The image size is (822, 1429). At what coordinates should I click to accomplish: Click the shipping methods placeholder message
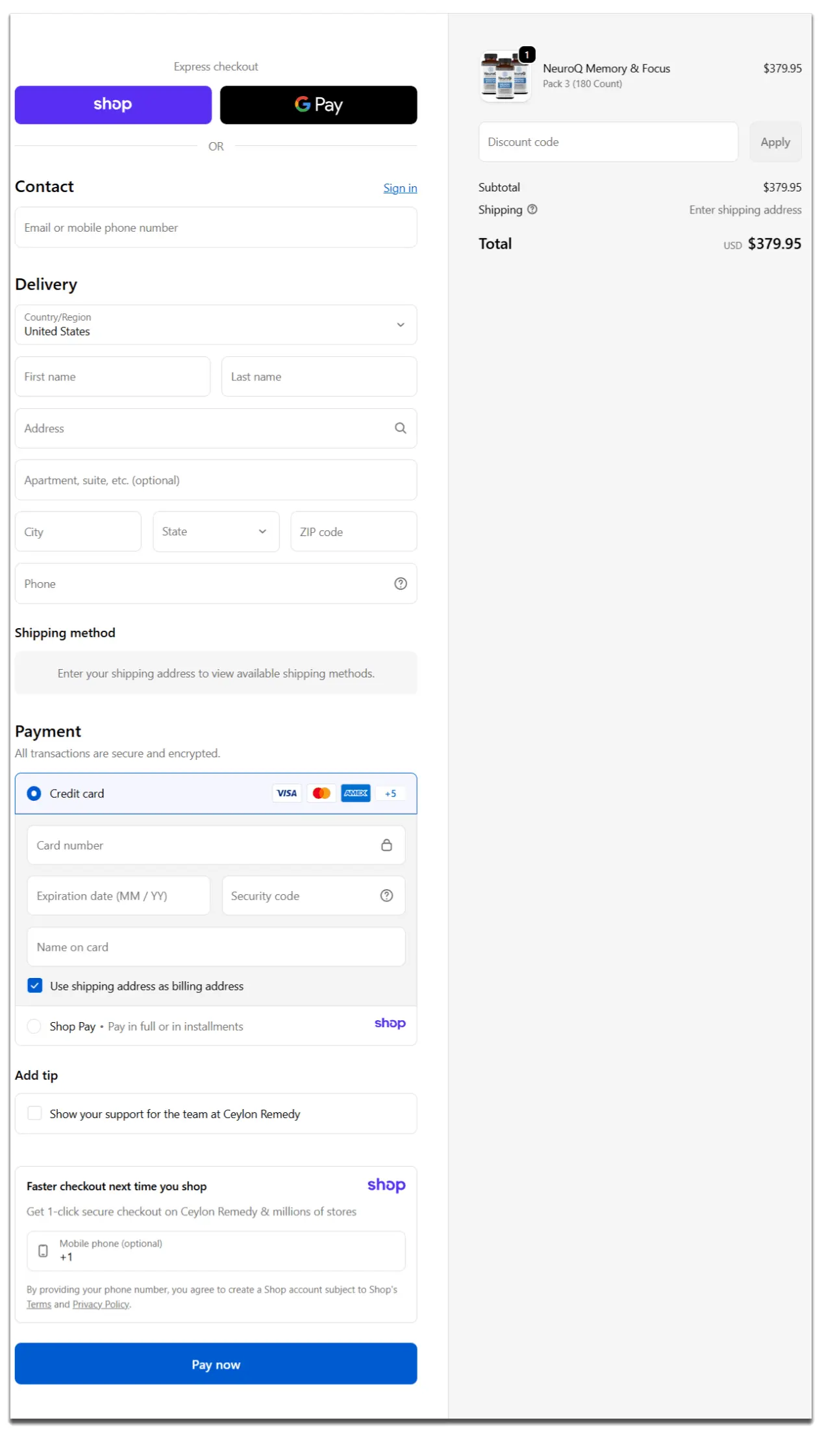coord(216,673)
